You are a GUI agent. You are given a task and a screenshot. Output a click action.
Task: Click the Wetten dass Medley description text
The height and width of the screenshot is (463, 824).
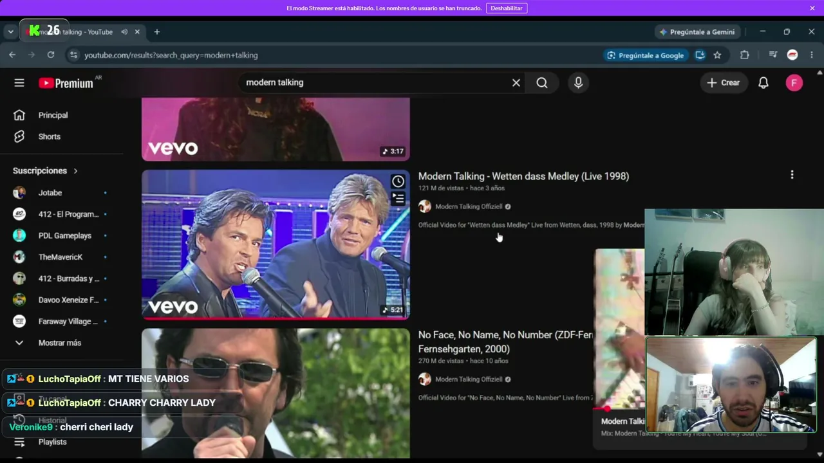[531, 225]
